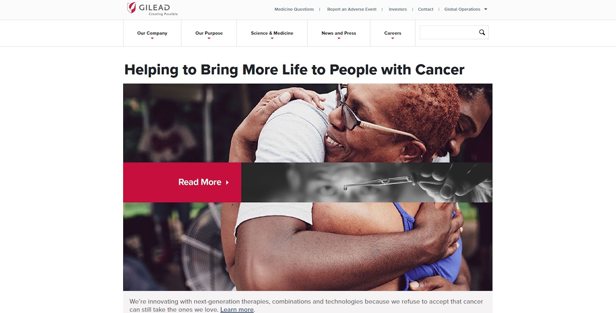Screen dimensions: 616x313
Task: Go to the Investors page
Action: point(398,9)
